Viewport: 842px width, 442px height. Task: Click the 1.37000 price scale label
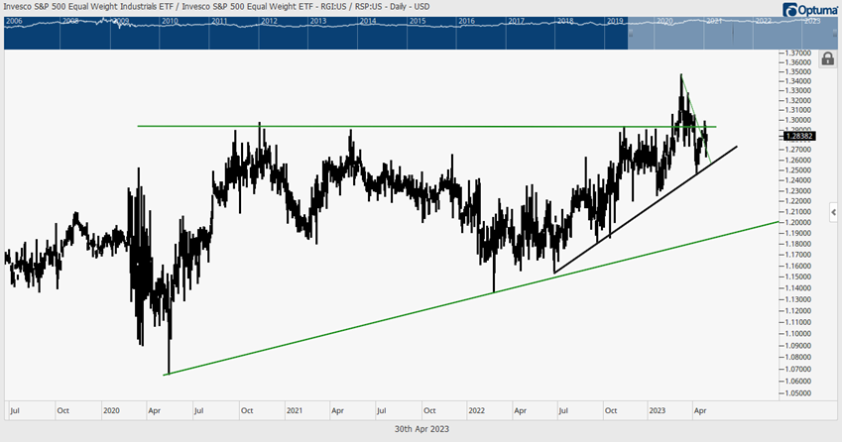point(798,54)
